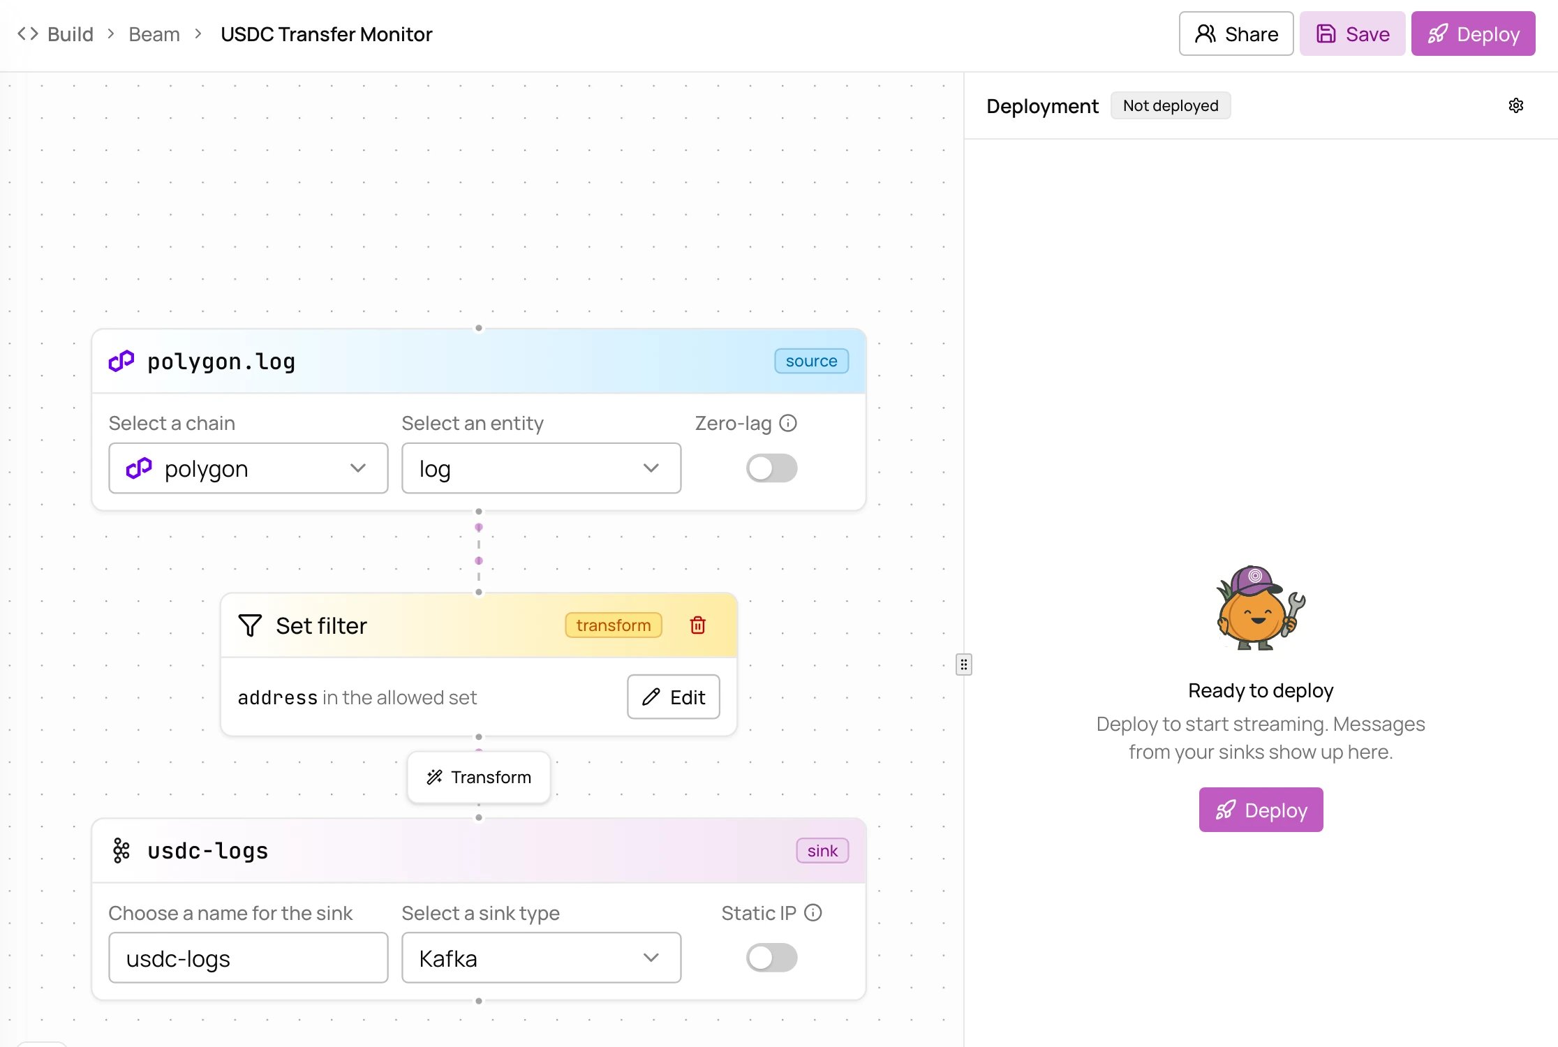
Task: Click the panel resize grip handle
Action: [963, 664]
